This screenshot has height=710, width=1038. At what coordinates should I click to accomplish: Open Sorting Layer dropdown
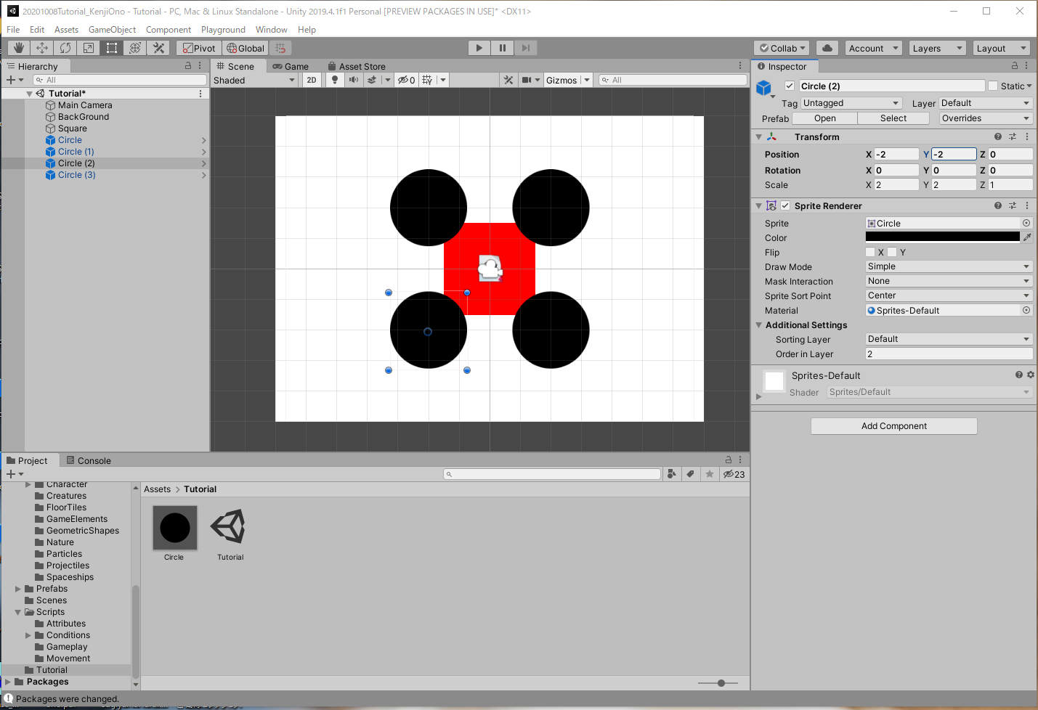point(949,339)
